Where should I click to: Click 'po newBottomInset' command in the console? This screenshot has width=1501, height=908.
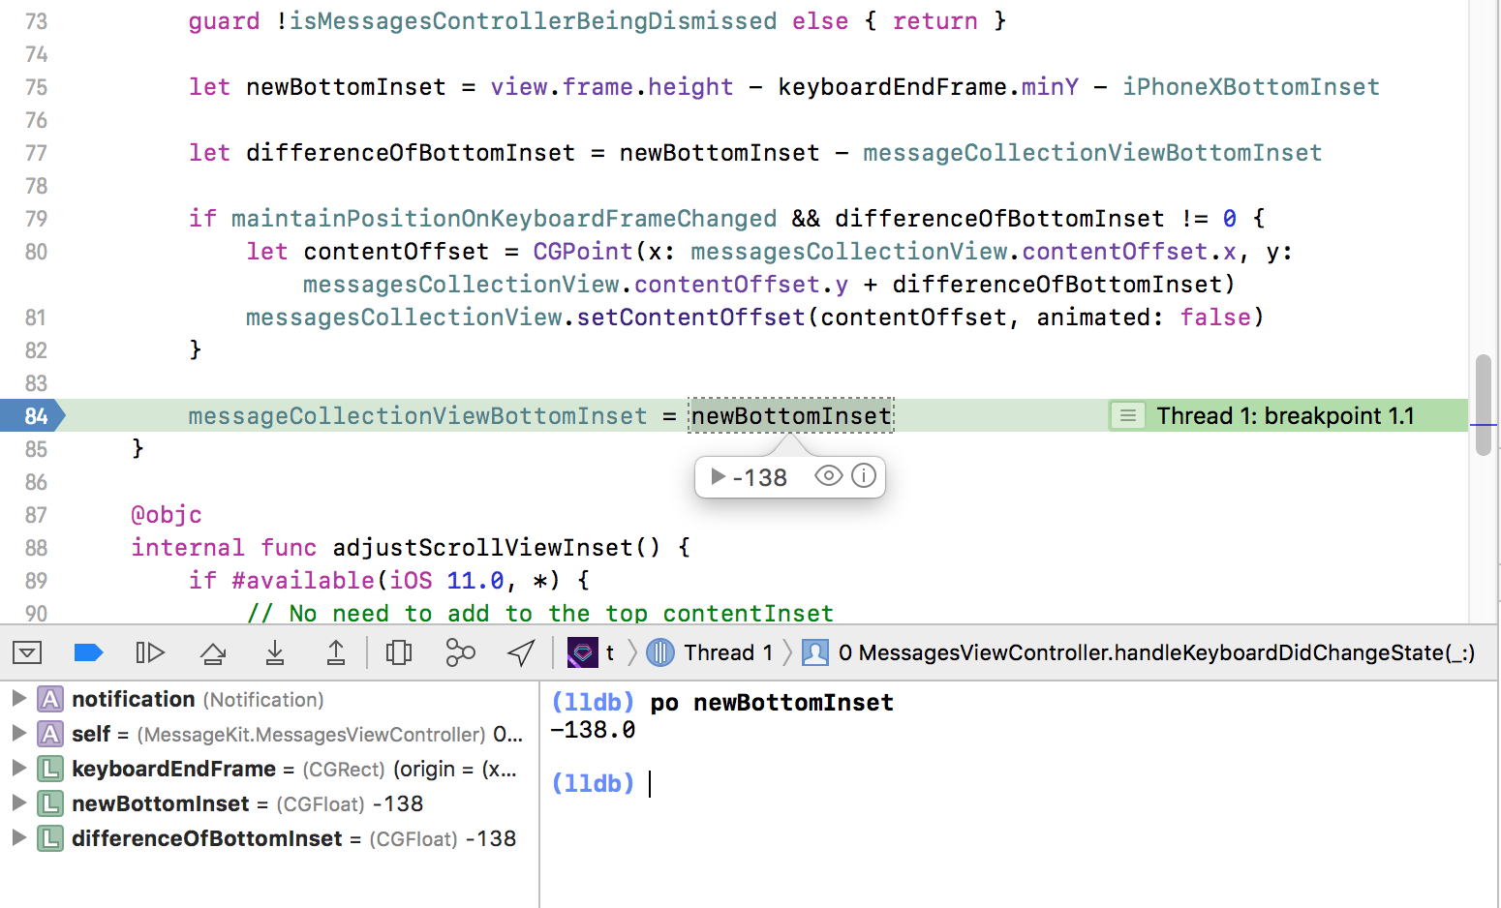point(772,702)
